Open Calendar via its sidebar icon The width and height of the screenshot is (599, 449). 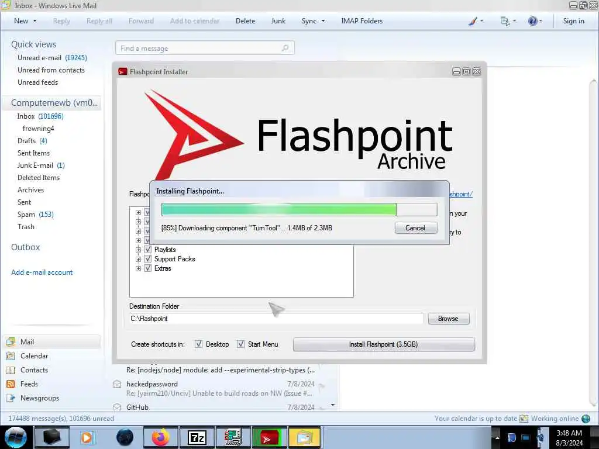pyautogui.click(x=11, y=356)
